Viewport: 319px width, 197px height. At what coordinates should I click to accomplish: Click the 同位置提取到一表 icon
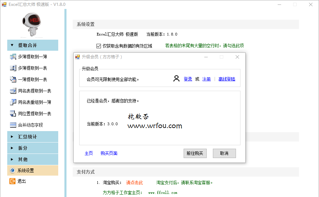click(x=13, y=114)
